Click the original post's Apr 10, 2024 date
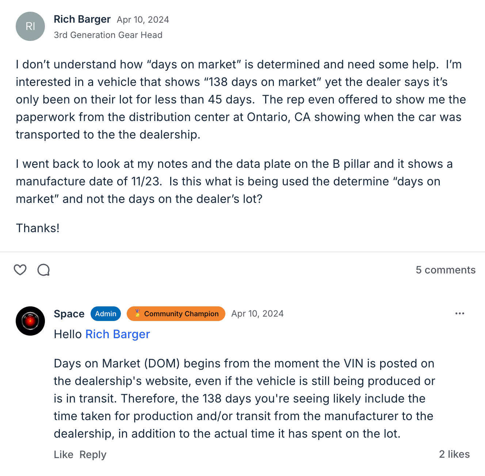The width and height of the screenshot is (485, 476). [143, 19]
